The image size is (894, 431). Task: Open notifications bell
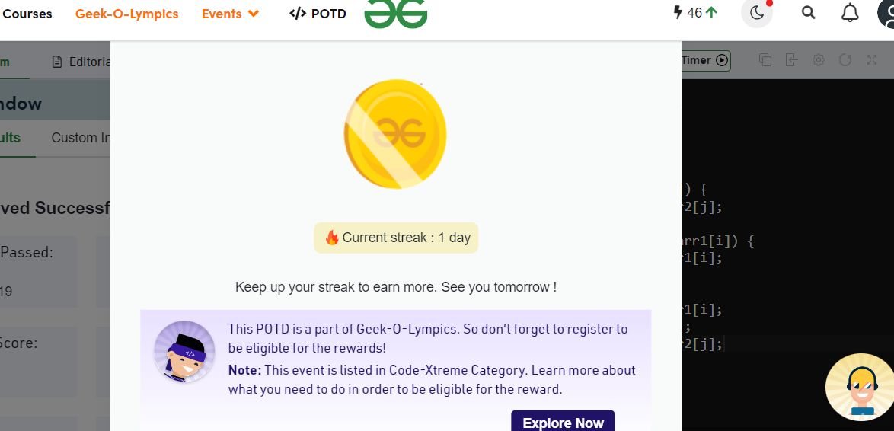850,12
